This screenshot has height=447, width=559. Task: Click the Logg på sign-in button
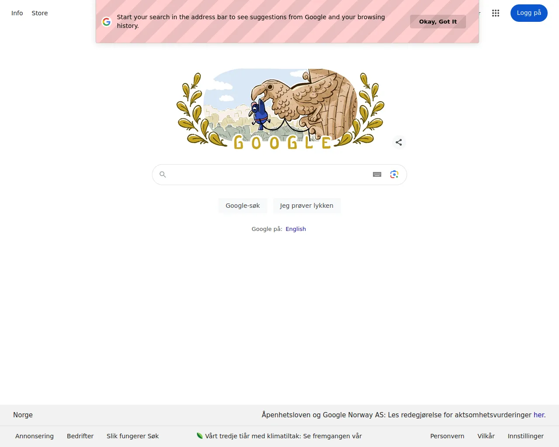[x=529, y=13]
